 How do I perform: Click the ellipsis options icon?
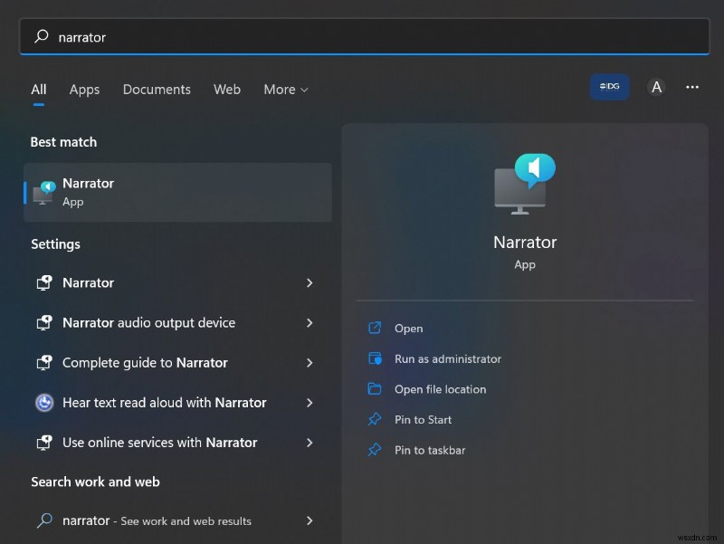(692, 87)
